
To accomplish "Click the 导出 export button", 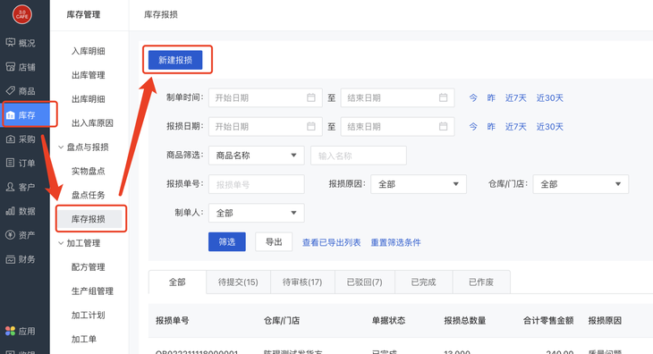I will tap(274, 241).
